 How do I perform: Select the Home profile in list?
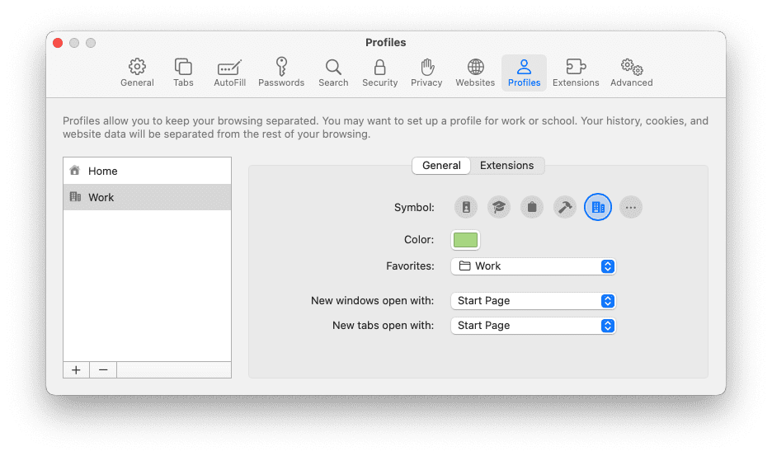[x=147, y=171]
